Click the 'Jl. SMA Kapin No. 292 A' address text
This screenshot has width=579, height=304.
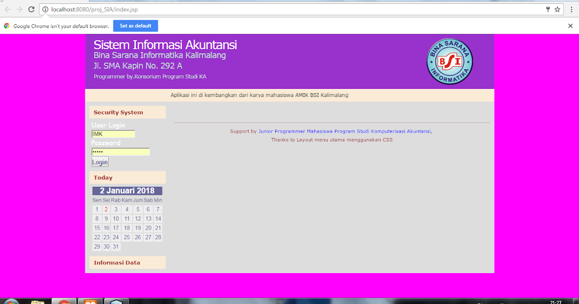click(x=138, y=66)
